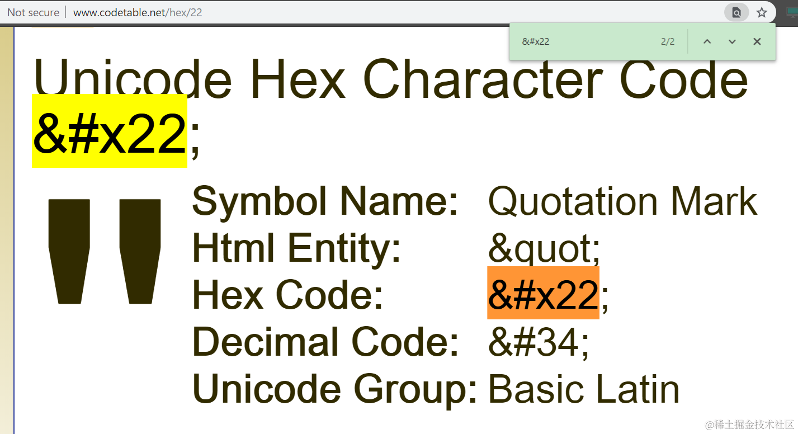This screenshot has height=434, width=798.
Task: Click the 2/2 match count in find bar
Action: pos(668,41)
